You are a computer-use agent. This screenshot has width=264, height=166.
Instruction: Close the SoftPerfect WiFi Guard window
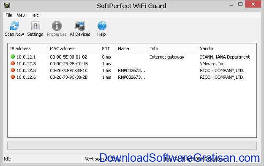253,4
